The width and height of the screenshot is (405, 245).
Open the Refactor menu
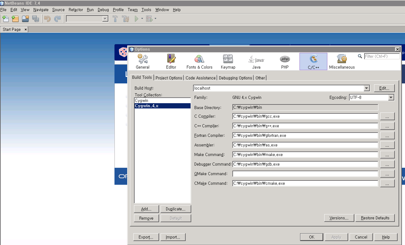pos(76,10)
